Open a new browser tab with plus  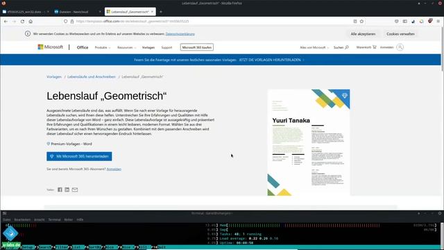pyautogui.click(x=161, y=12)
